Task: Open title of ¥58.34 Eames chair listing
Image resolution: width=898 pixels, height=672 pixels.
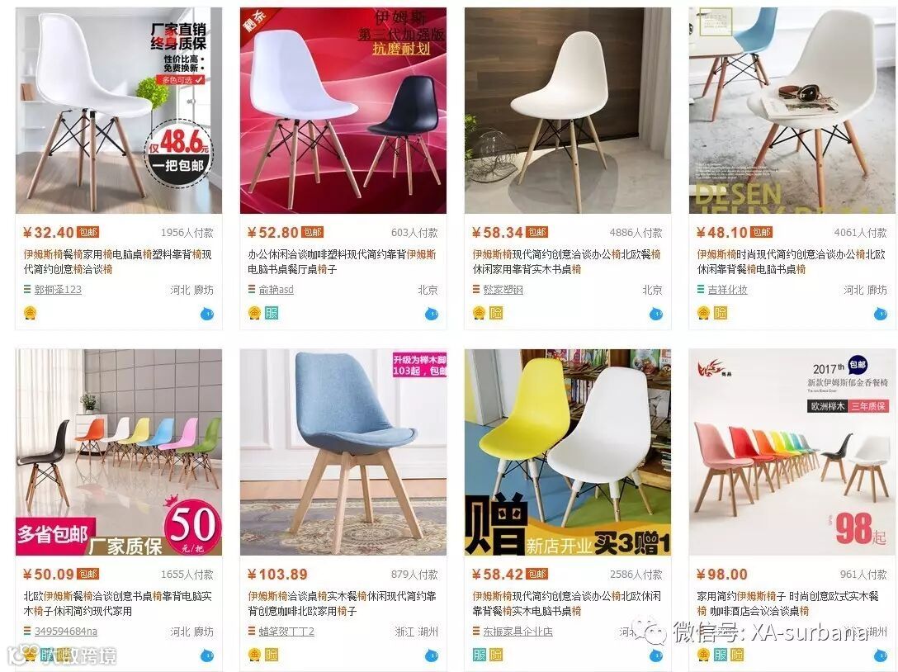Action: [x=566, y=261]
